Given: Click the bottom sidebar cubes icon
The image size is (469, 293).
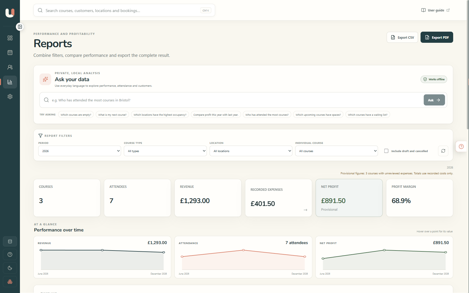Looking at the screenshot, I should pyautogui.click(x=10, y=282).
